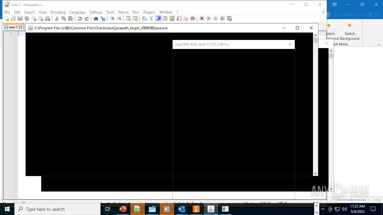Create a new file in Notepad++ toolbar

[x=6, y=19]
